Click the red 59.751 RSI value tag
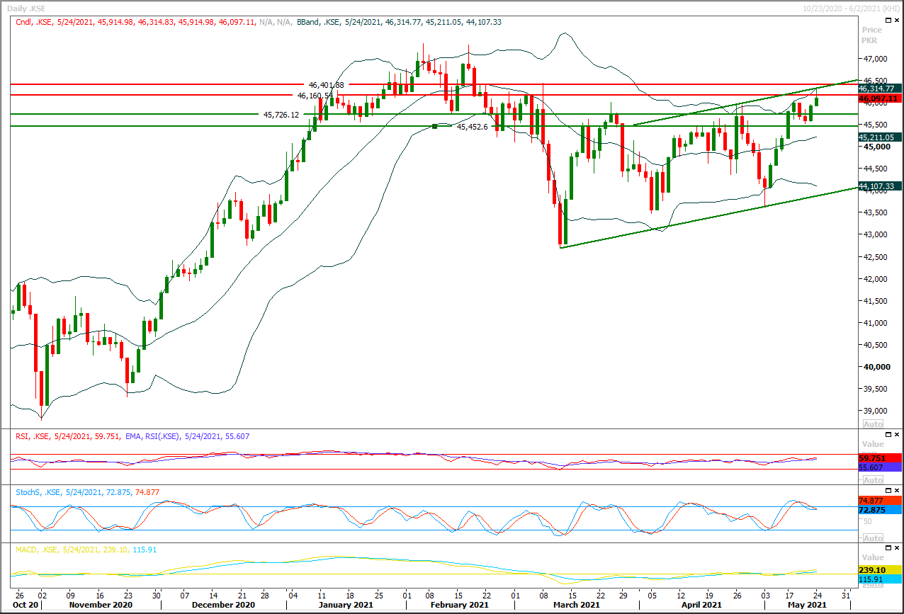The width and height of the screenshot is (904, 614). click(x=879, y=458)
